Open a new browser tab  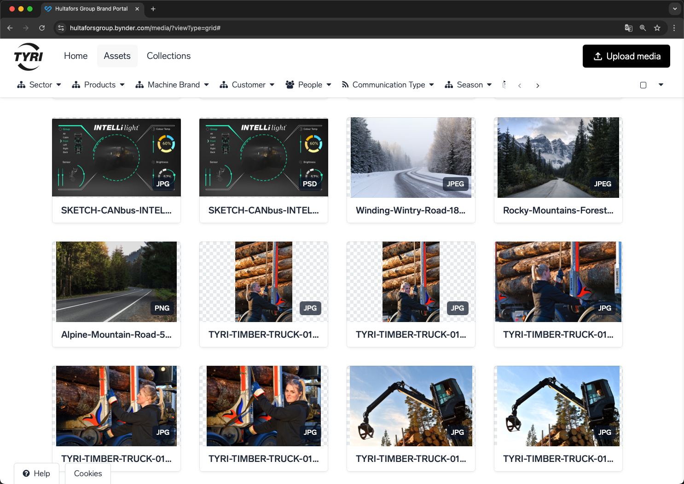153,9
